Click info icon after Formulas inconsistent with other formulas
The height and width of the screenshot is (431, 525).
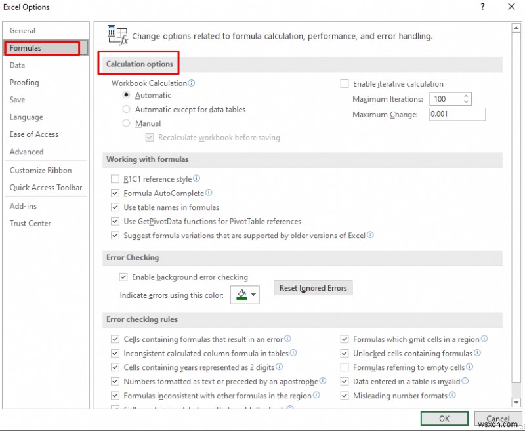tap(316, 395)
